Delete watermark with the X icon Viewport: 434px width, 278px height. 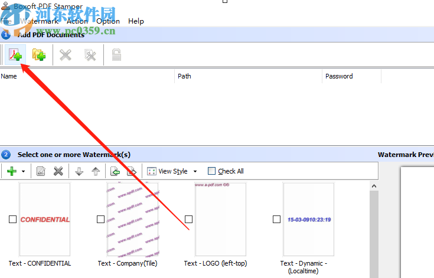pos(58,171)
